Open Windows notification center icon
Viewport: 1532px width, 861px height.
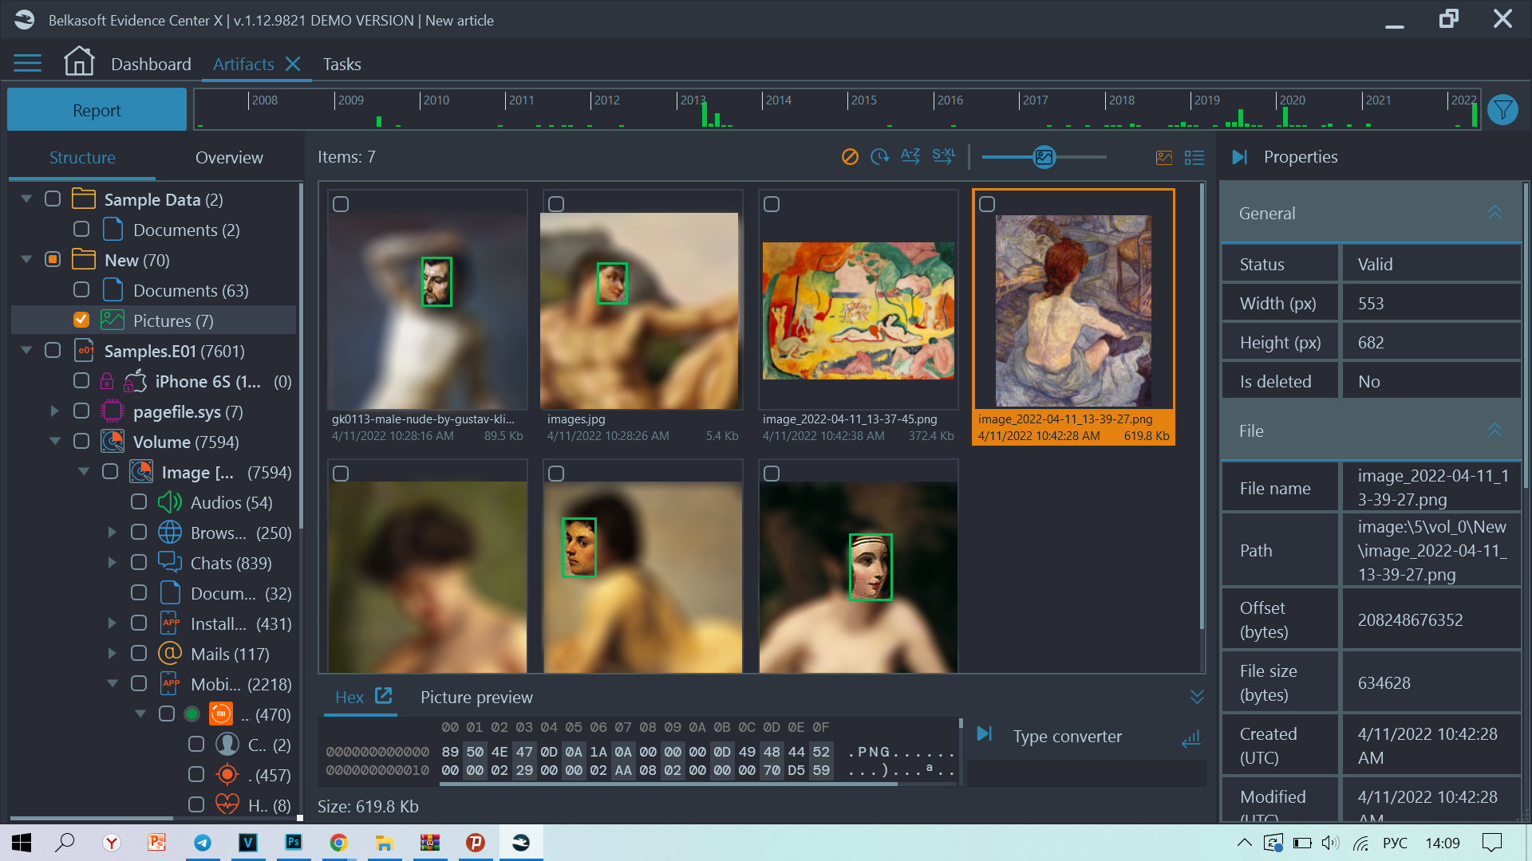[1492, 843]
